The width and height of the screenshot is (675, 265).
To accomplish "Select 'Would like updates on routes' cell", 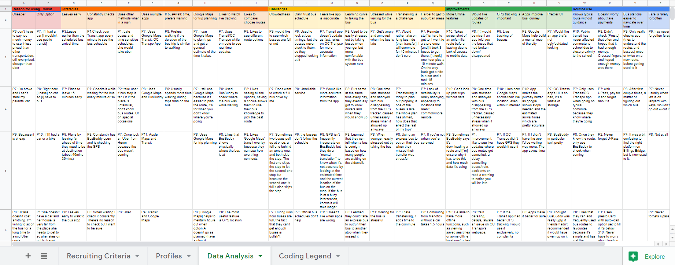I will pos(483,20).
